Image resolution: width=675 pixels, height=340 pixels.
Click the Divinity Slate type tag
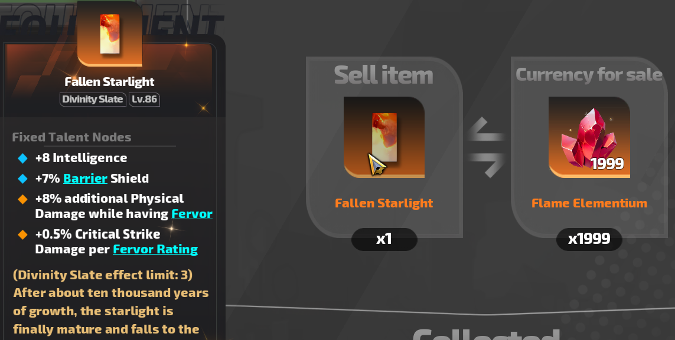pos(93,99)
